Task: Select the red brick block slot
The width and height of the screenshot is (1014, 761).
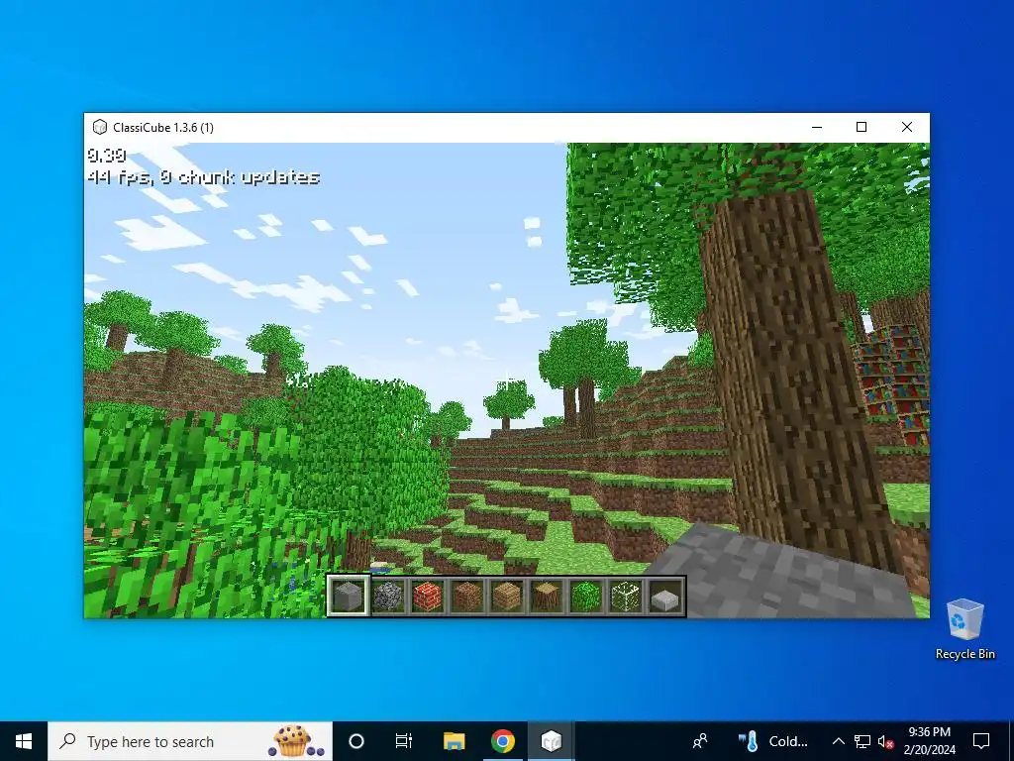Action: tap(428, 596)
